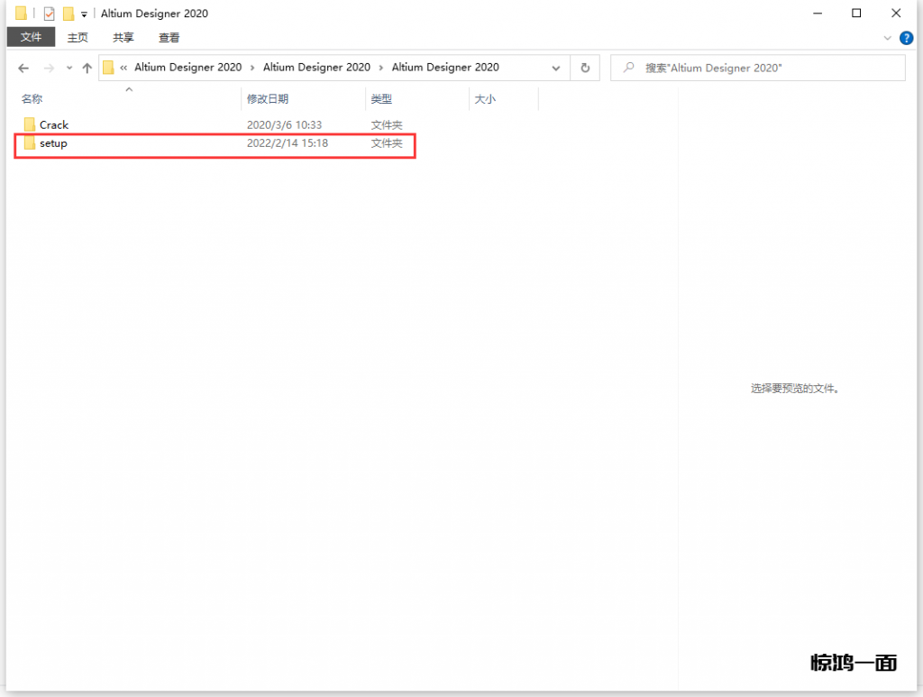Select the Crack folder icon
Viewport: 923px width, 697px height.
pos(30,124)
